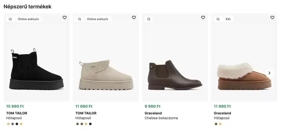Click Online exkluzív badge on black boot
Viewport: 282px width, 132px height.
(x=28, y=19)
